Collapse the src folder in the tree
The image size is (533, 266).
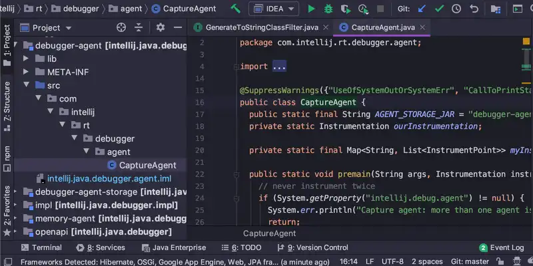point(27,86)
